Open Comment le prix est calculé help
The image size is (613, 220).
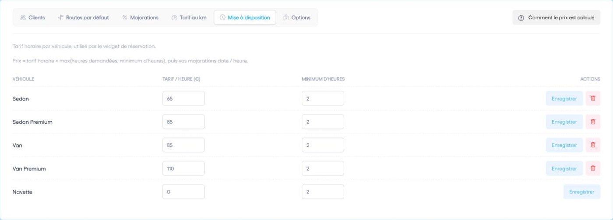(x=557, y=18)
